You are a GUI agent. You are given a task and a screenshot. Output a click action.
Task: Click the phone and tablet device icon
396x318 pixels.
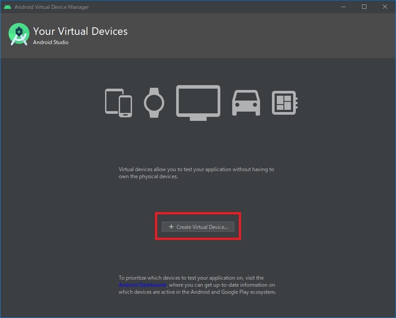118,103
